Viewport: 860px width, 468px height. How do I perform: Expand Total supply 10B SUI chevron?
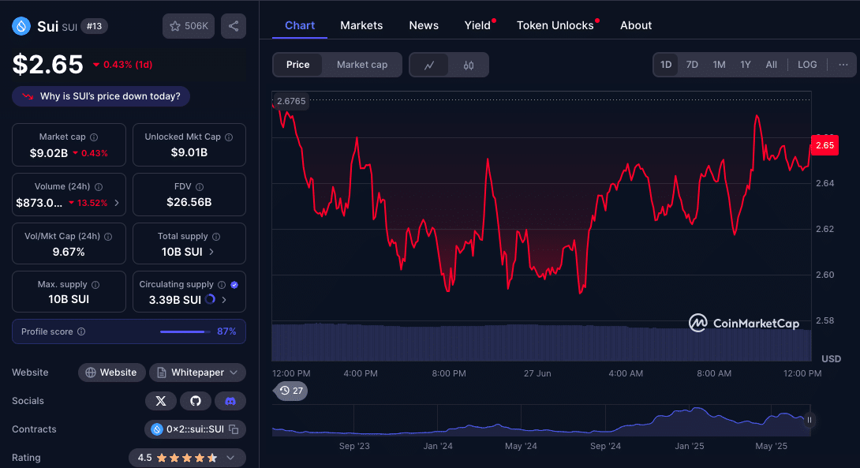coord(211,252)
